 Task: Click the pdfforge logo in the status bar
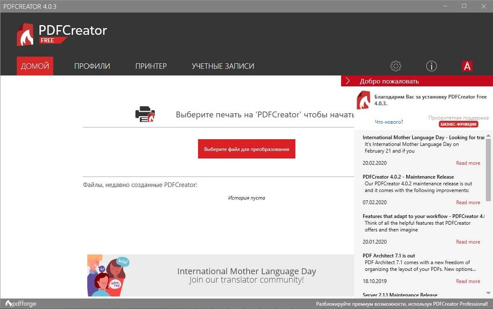[x=21, y=304]
